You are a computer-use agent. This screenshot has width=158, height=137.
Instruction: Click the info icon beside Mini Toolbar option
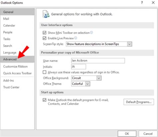(x=91, y=33)
